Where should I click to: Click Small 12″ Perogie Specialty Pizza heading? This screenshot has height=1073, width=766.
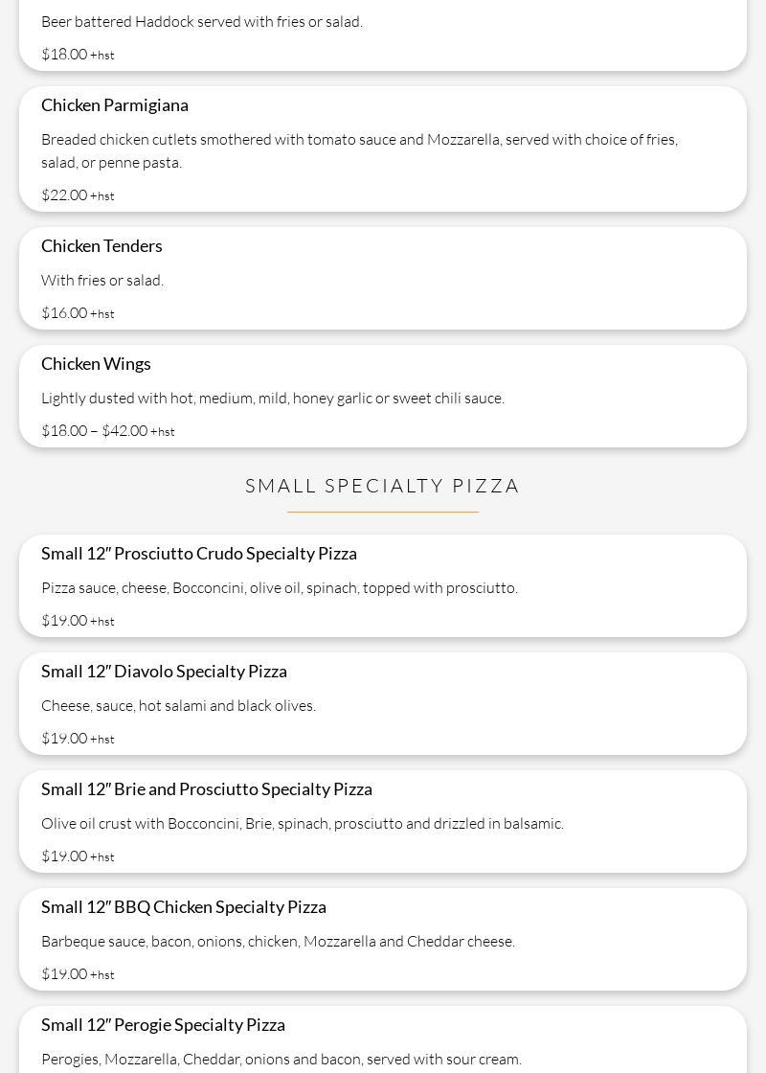[163, 1024]
